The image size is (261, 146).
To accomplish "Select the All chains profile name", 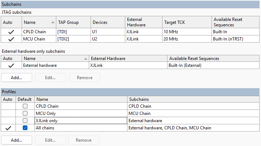I will pos(45,128).
